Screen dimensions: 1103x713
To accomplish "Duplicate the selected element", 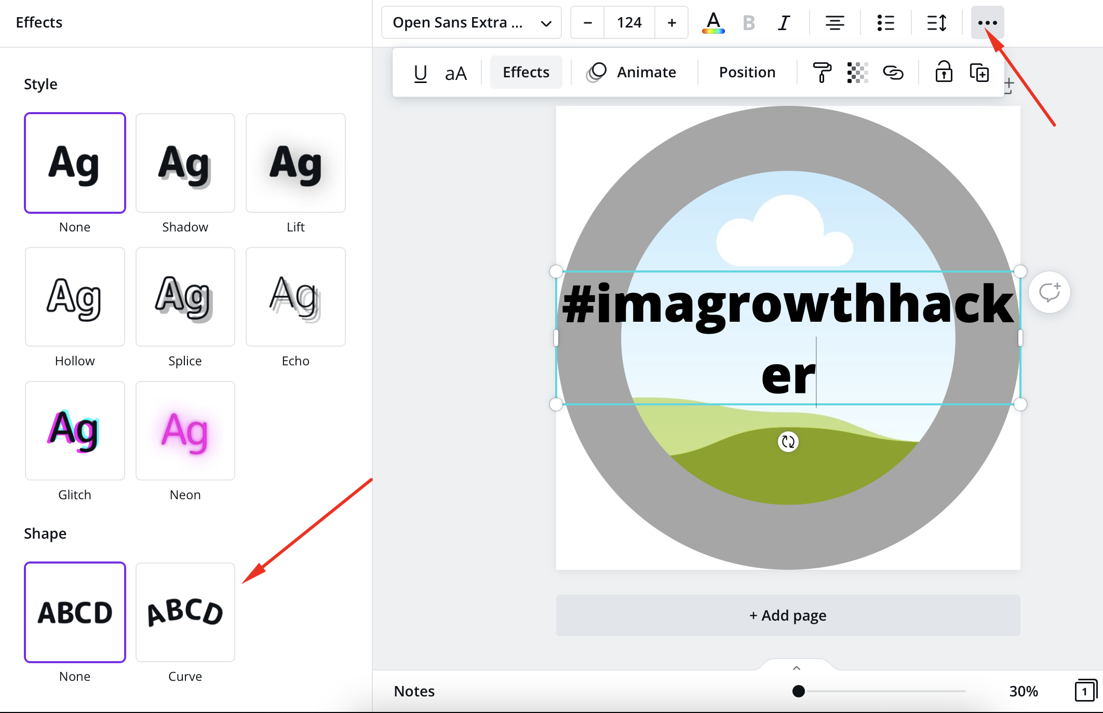I will click(x=979, y=72).
